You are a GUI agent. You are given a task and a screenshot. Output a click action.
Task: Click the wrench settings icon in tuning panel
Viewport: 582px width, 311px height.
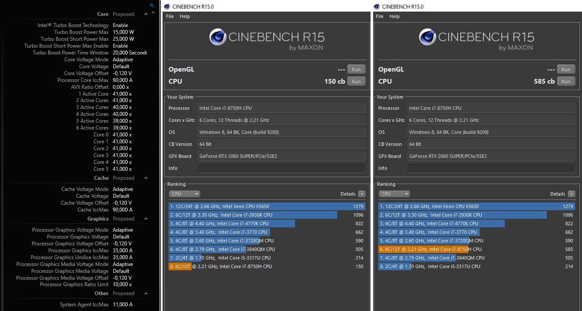click(152, 5)
